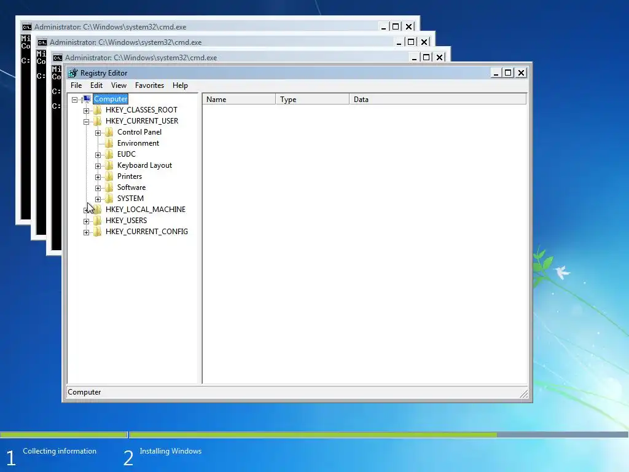
Task: Click the cmd icon of the frontmost cmd window
Action: [57, 57]
